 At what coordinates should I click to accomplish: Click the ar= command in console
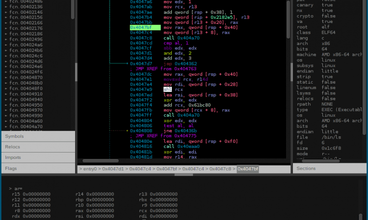click(18, 189)
